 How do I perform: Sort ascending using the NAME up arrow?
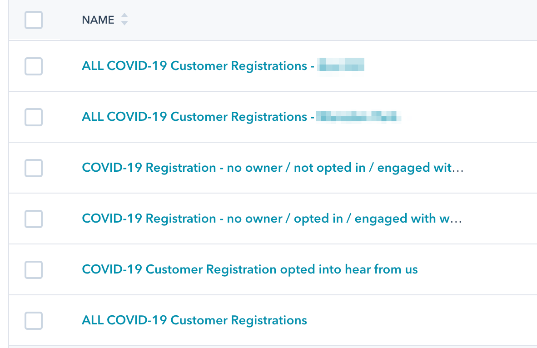(x=124, y=16)
